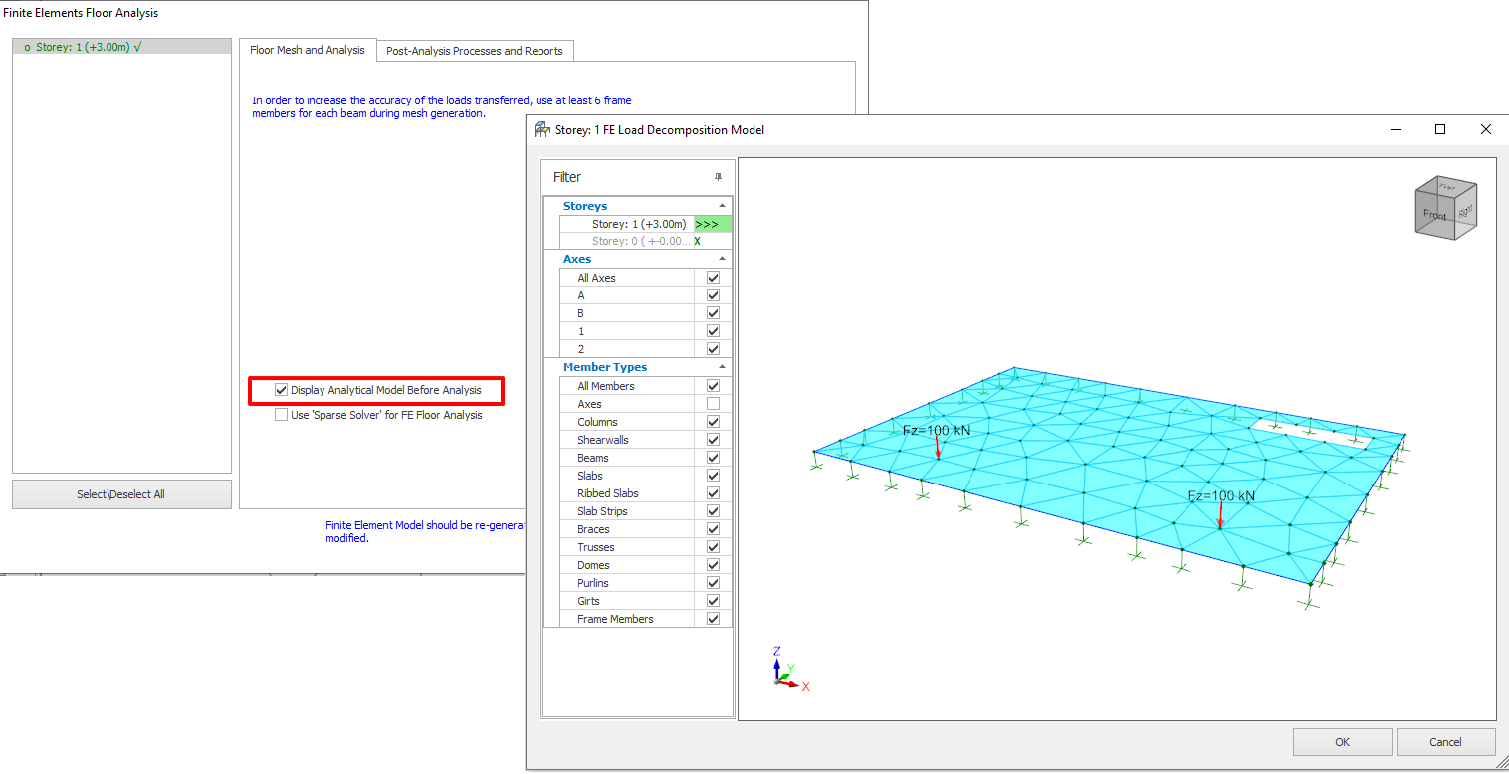Image resolution: width=1509 pixels, height=774 pixels.
Task: Click the green >>> marker for Storey 1
Action: point(712,224)
